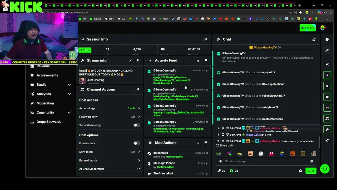
Task: Pop out the Session Info panel
Action: pyautogui.click(x=205, y=39)
